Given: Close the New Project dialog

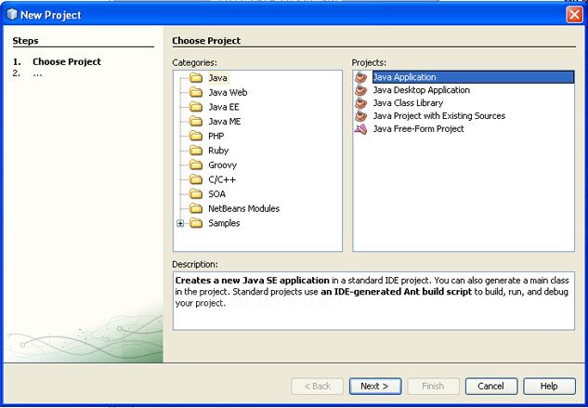Looking at the screenshot, I should pos(574,15).
